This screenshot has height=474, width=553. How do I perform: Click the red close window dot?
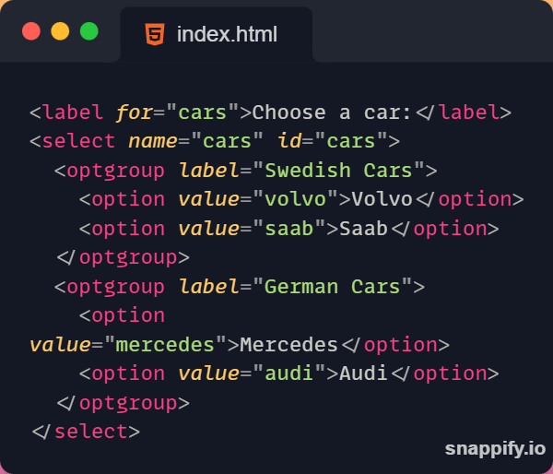click(x=31, y=31)
